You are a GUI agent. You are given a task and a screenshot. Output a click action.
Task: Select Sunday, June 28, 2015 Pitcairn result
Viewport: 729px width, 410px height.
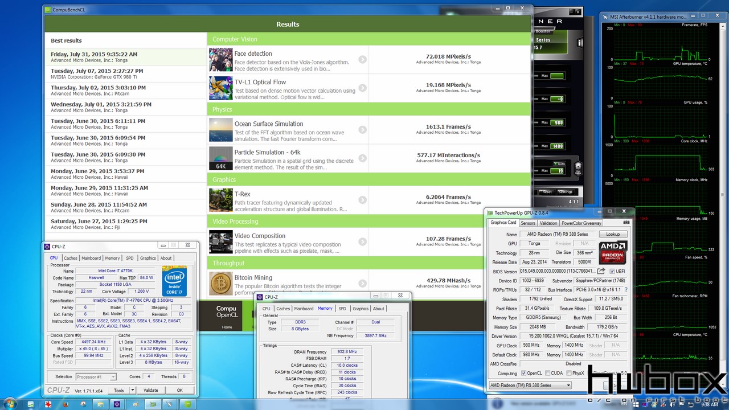click(x=126, y=207)
